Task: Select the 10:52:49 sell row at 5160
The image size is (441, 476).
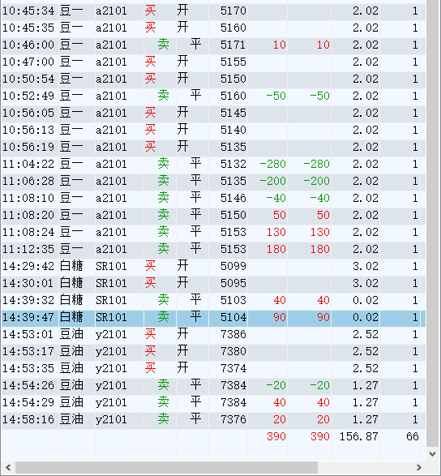Action: 213,96
